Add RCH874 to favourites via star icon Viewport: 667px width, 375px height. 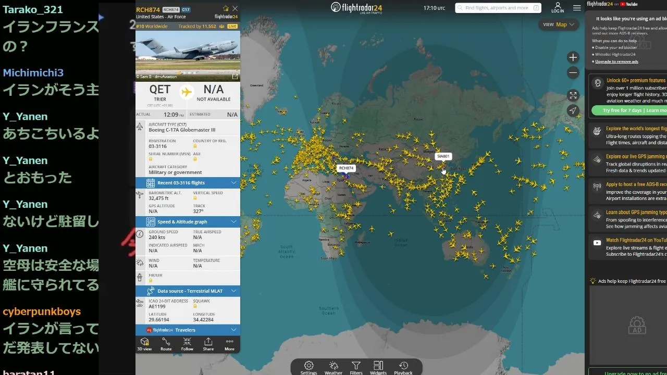[226, 8]
